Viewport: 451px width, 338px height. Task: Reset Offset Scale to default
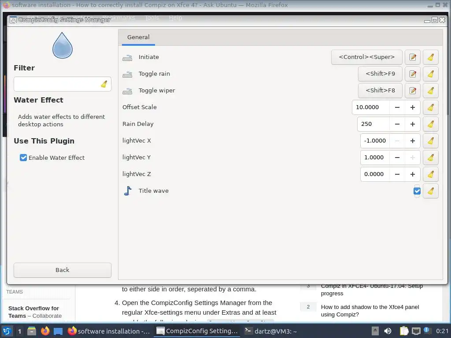click(x=431, y=107)
